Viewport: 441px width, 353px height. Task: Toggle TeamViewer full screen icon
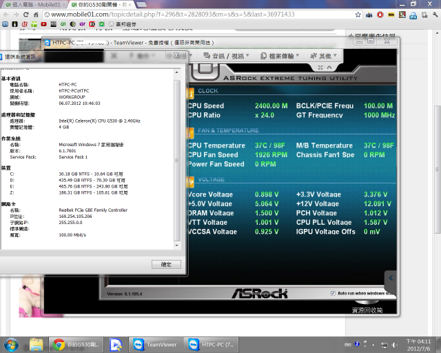[x=320, y=68]
